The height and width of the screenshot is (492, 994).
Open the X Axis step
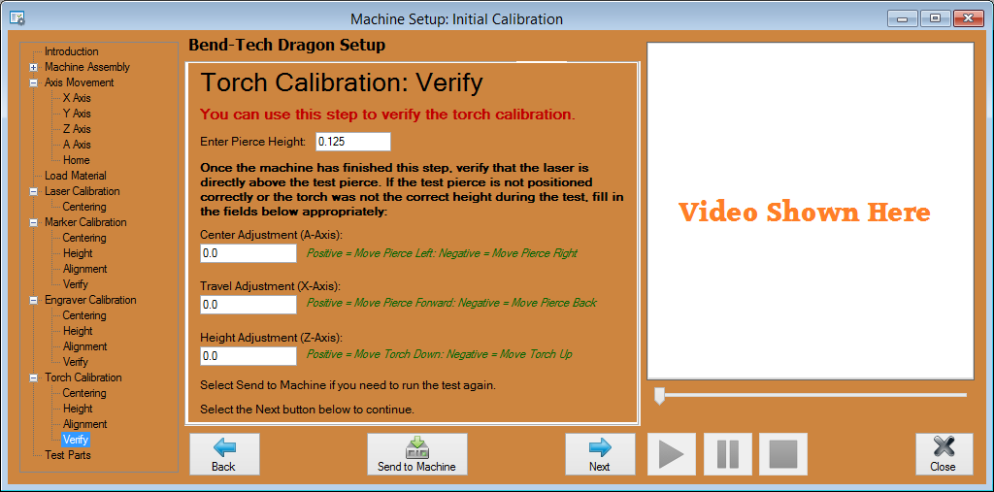pyautogui.click(x=77, y=98)
